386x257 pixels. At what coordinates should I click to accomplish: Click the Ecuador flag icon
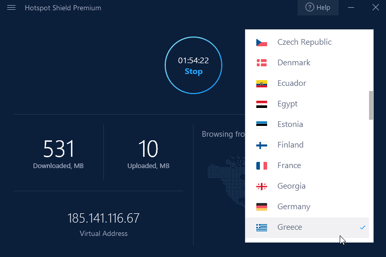pyautogui.click(x=261, y=84)
